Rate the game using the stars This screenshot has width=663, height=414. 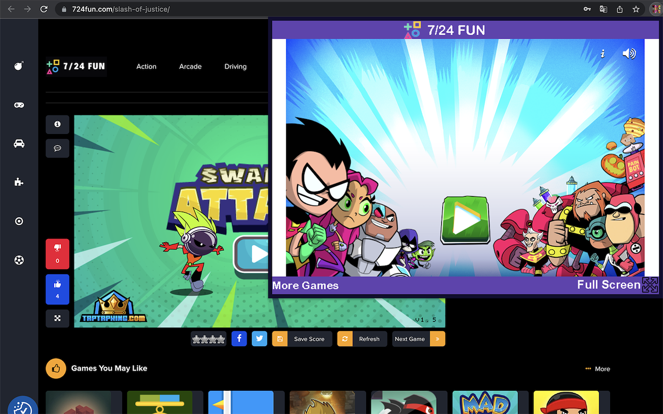[x=209, y=339]
